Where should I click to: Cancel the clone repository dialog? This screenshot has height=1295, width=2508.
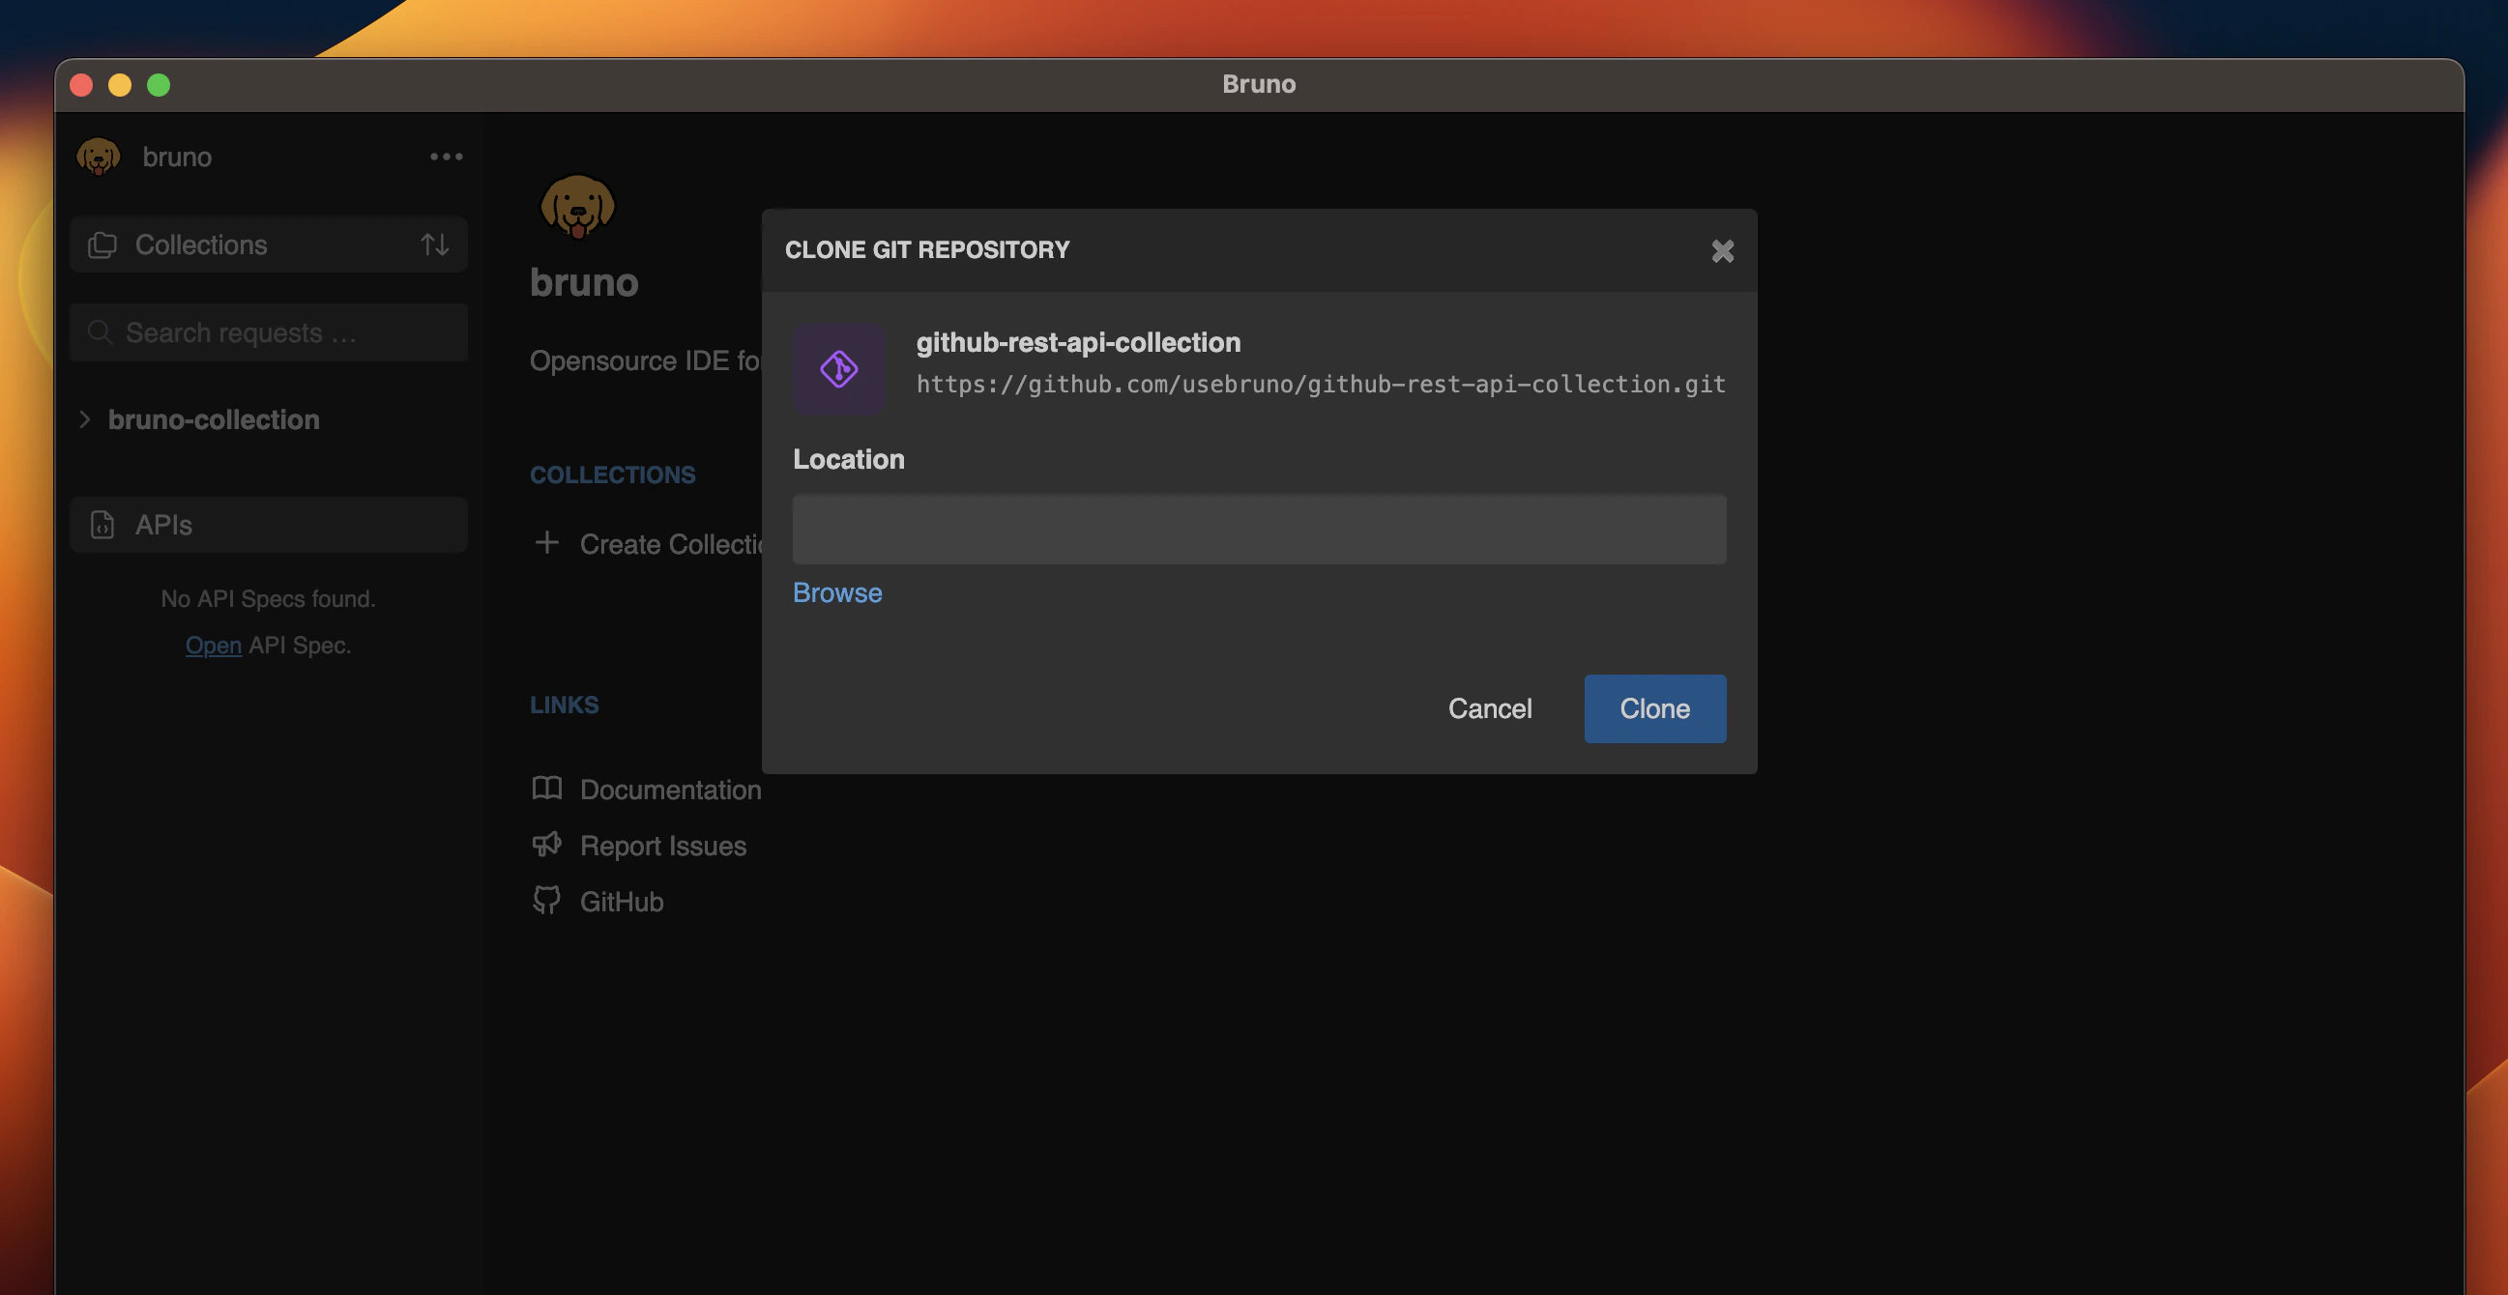coord(1489,708)
